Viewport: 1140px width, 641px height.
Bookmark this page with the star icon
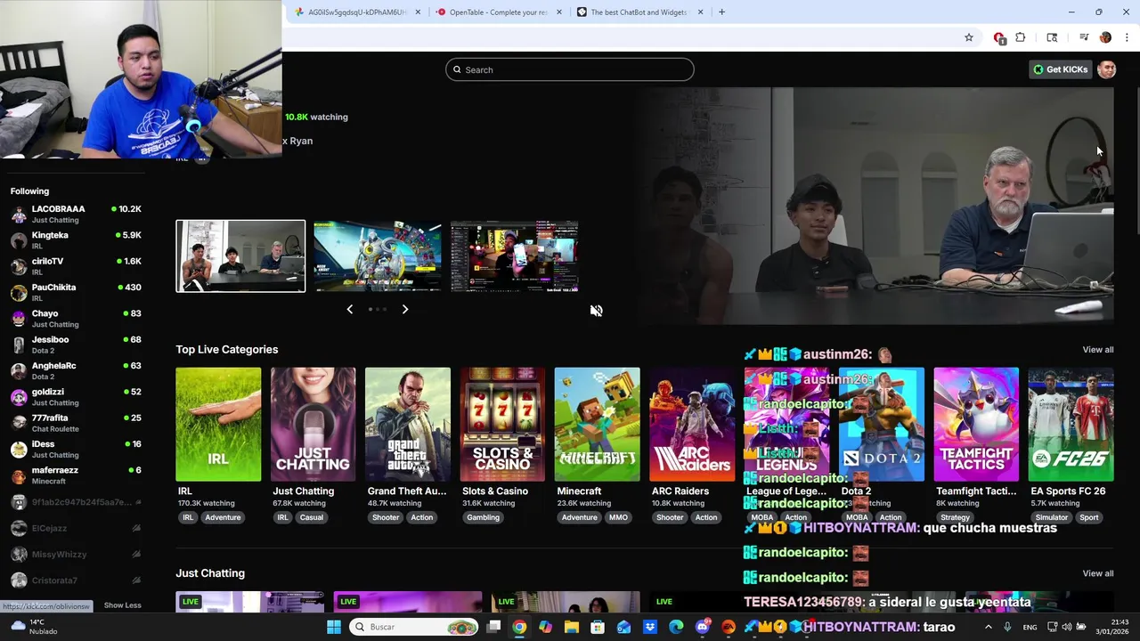click(969, 37)
